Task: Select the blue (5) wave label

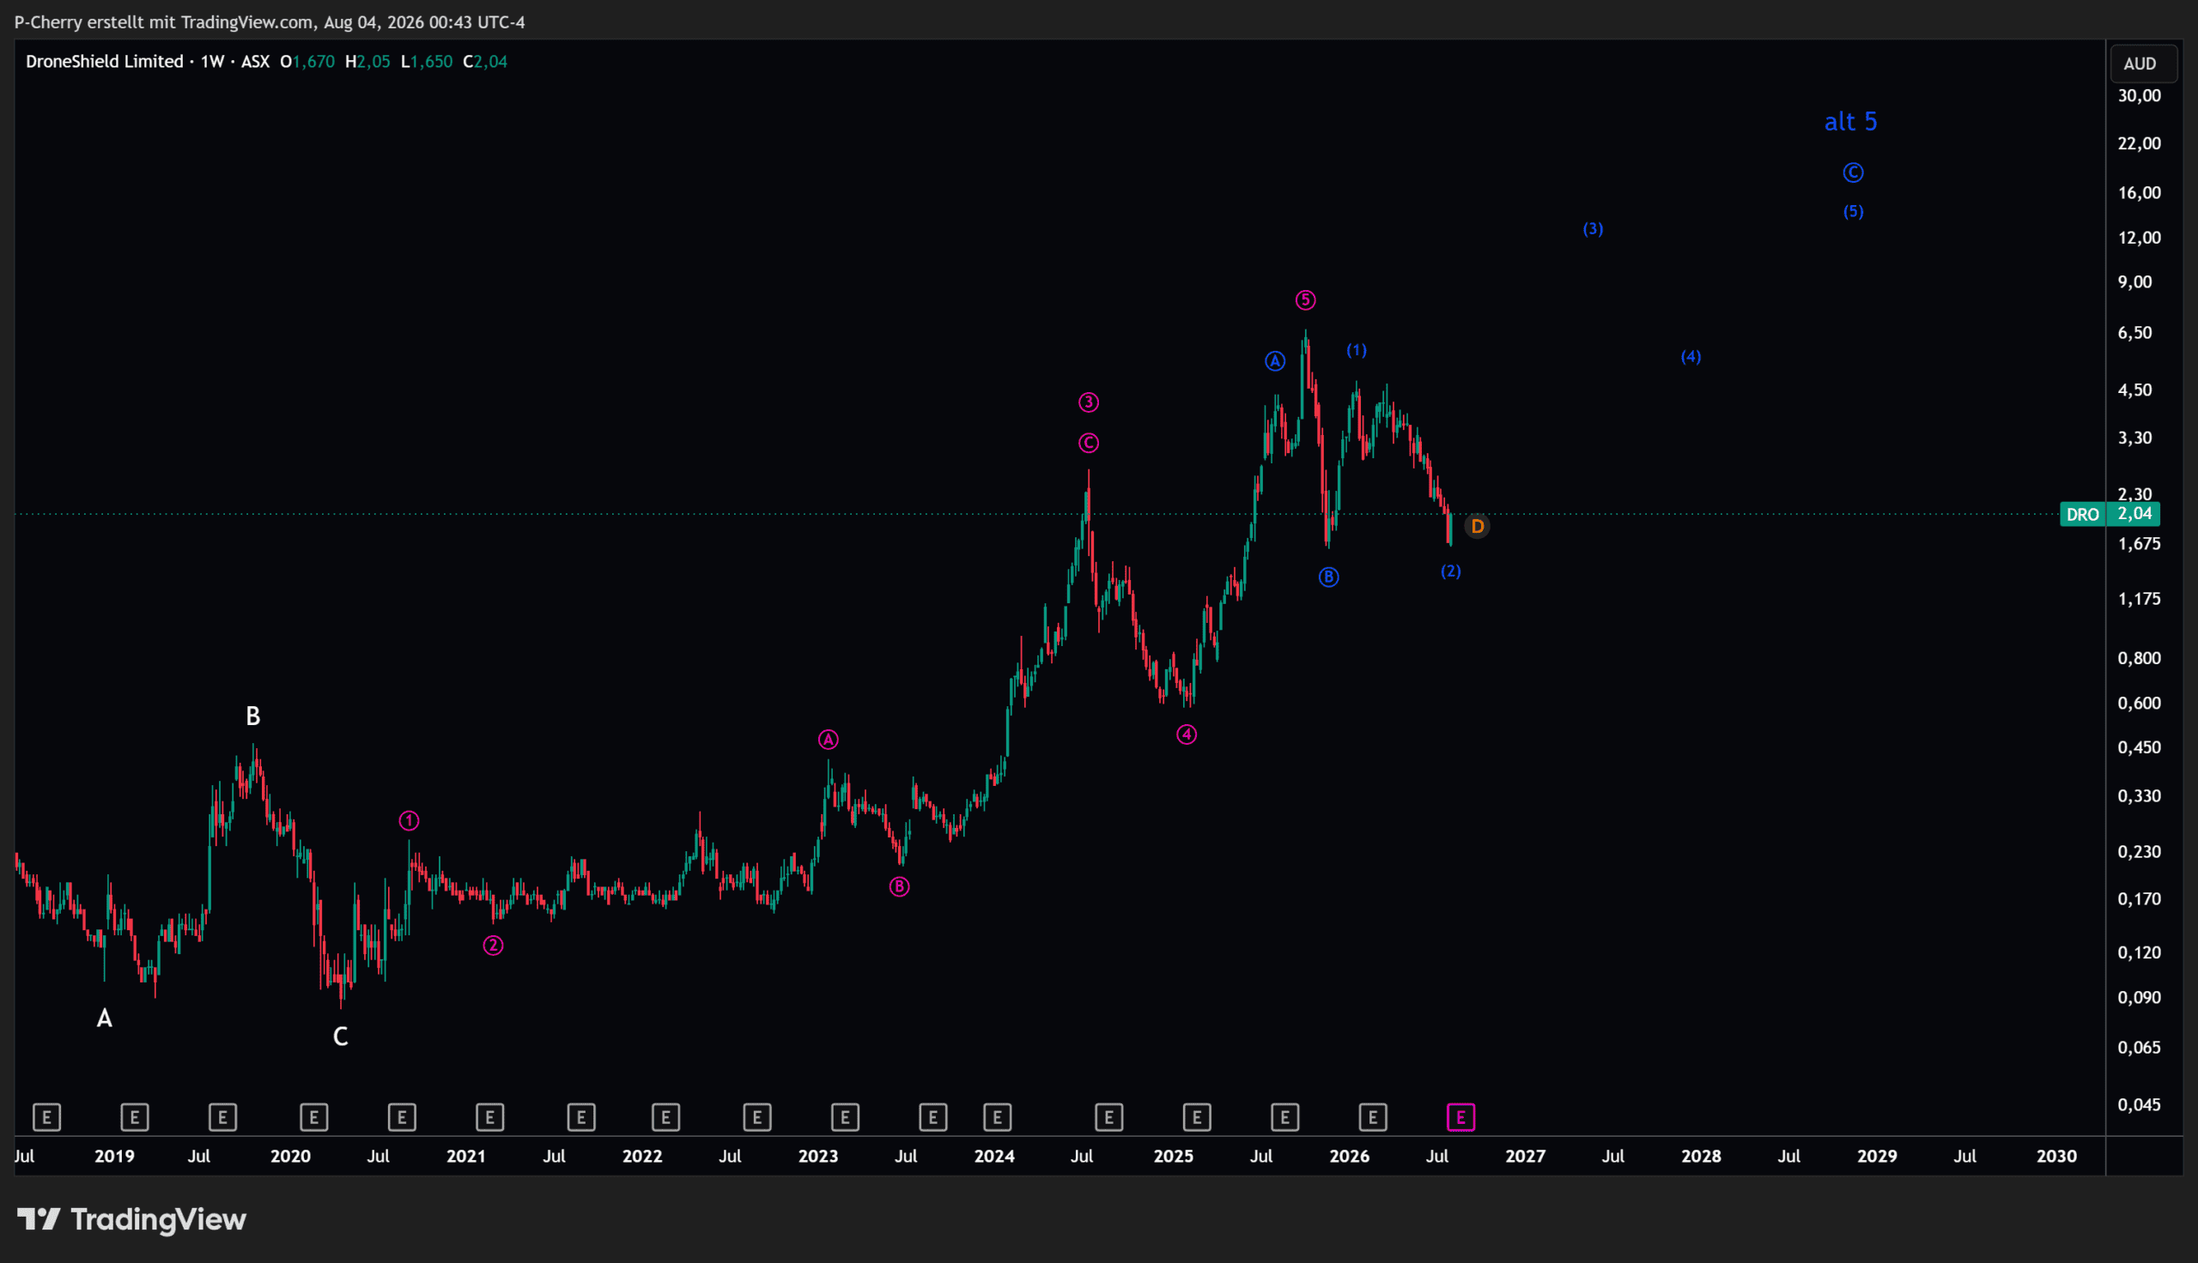Action: [x=1853, y=212]
